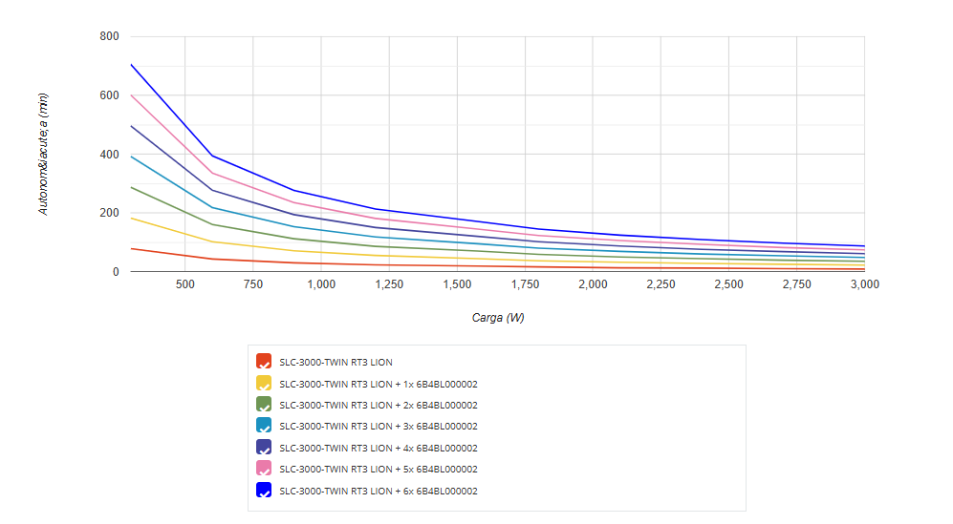This screenshot has height=524, width=953.
Task: Disable the purple 4x 6B4BL000002 checkbox
Action: pos(264,448)
